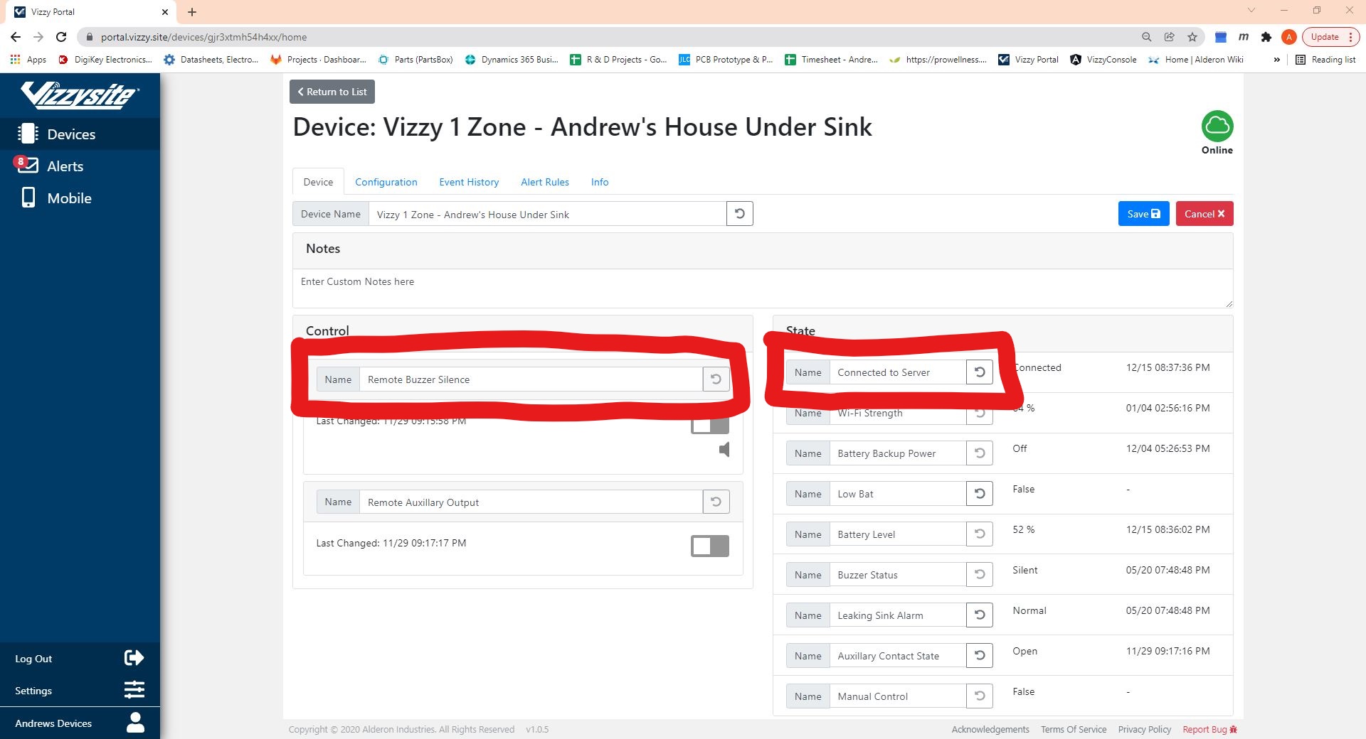Image resolution: width=1366 pixels, height=739 pixels.
Task: Click the Vizzysite logo
Action: [80, 95]
